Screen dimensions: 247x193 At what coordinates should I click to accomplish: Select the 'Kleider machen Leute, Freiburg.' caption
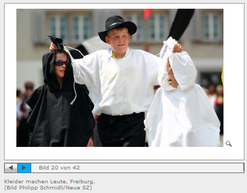(x=50, y=182)
